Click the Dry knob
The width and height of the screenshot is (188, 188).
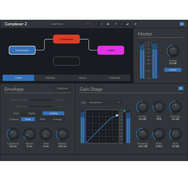click(x=159, y=107)
